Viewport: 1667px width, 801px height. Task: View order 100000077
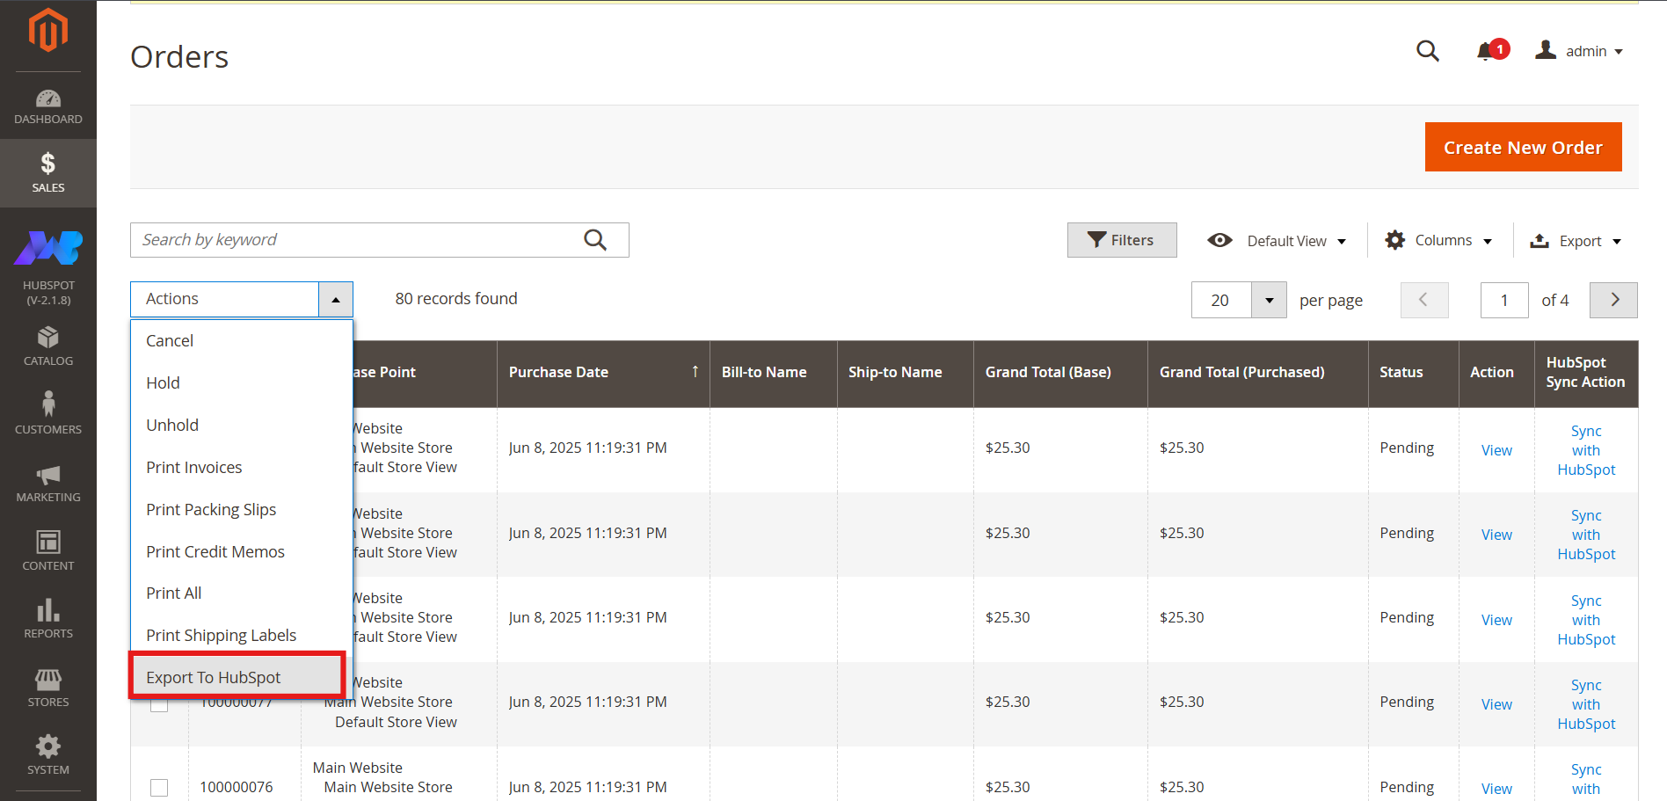click(x=1496, y=704)
